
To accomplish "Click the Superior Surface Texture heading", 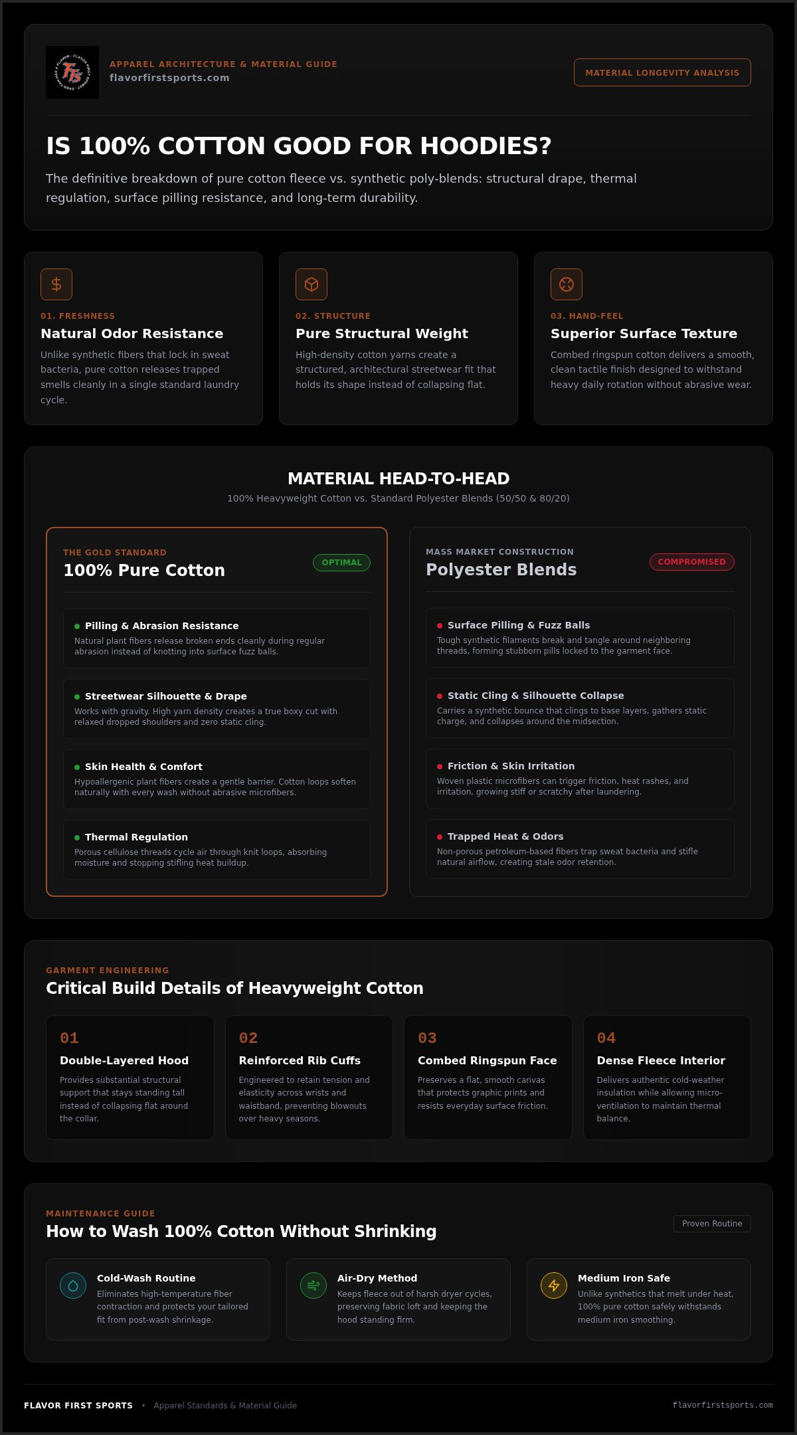I will (644, 334).
